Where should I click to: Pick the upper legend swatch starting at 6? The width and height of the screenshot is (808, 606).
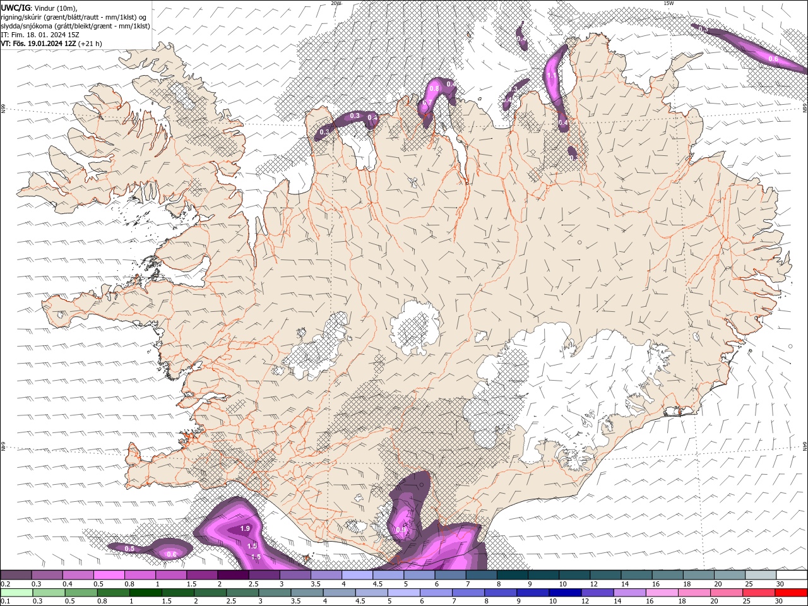tap(451, 575)
